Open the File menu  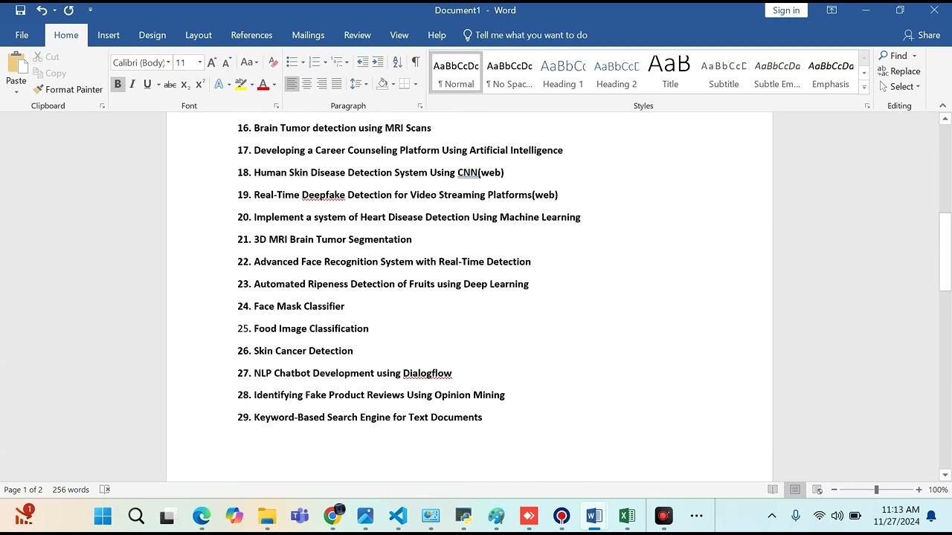22,35
